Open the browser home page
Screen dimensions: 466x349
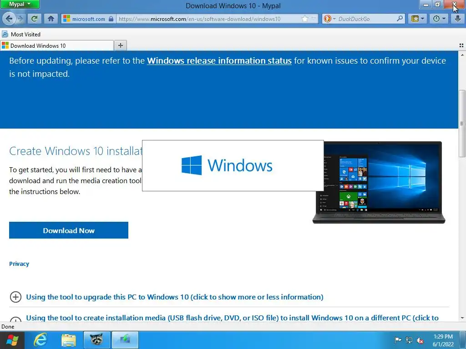51,19
